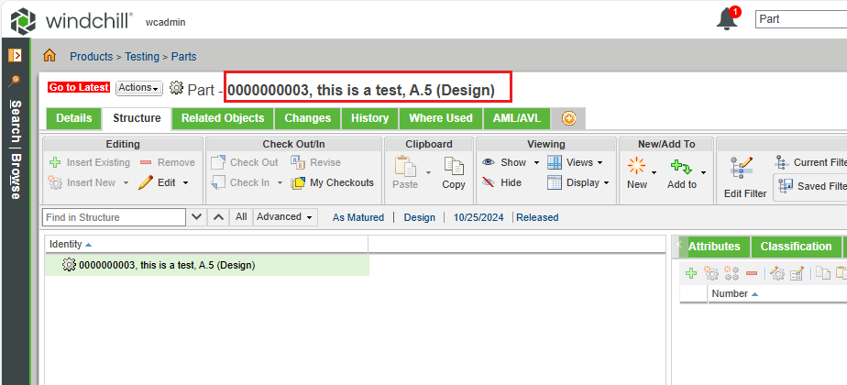The height and width of the screenshot is (385, 847).
Task: Expand the New dropdown arrow
Action: (654, 172)
